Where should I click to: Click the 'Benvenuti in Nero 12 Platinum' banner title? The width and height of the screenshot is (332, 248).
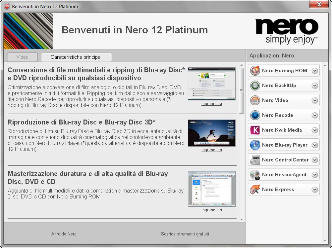pos(135,30)
